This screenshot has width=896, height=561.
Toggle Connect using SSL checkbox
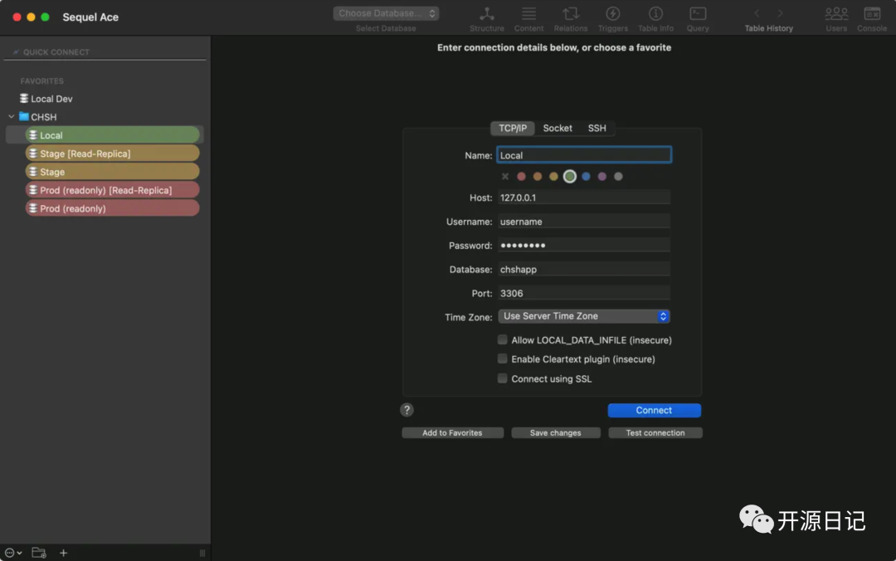[x=502, y=378]
